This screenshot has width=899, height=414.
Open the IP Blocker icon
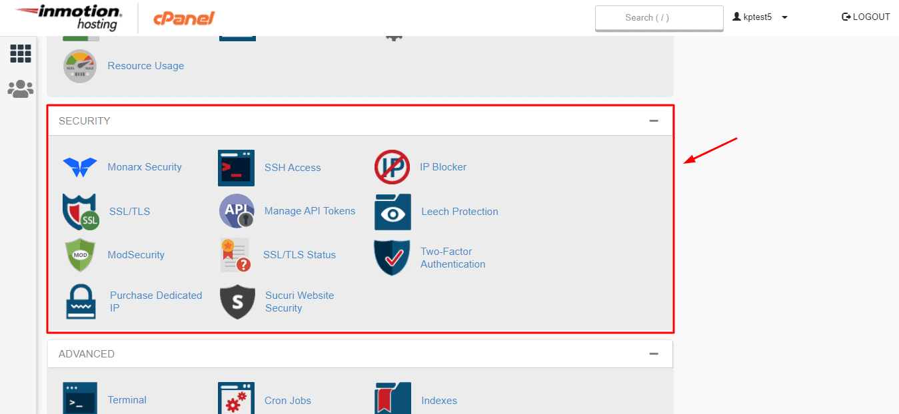392,167
